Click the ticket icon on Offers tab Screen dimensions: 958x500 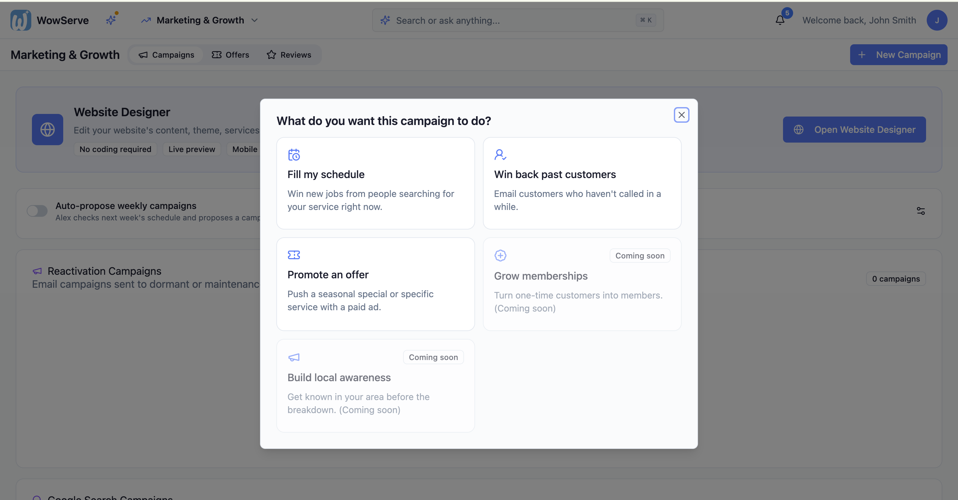(216, 55)
